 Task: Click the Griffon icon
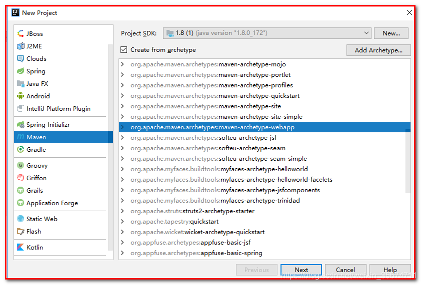click(x=20, y=178)
